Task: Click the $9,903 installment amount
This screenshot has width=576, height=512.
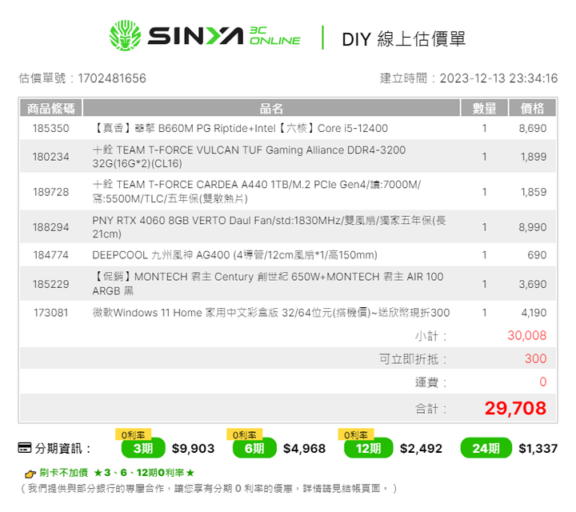Action: click(193, 449)
